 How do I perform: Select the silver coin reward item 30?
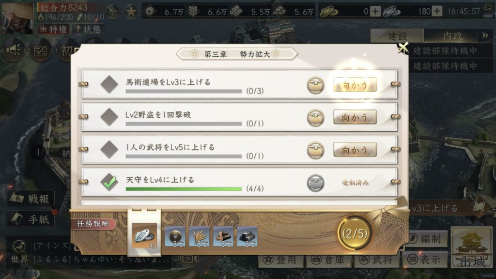coord(144,236)
